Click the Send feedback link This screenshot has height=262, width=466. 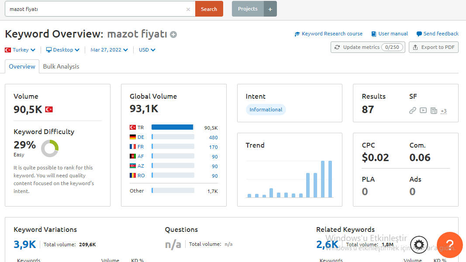(441, 34)
